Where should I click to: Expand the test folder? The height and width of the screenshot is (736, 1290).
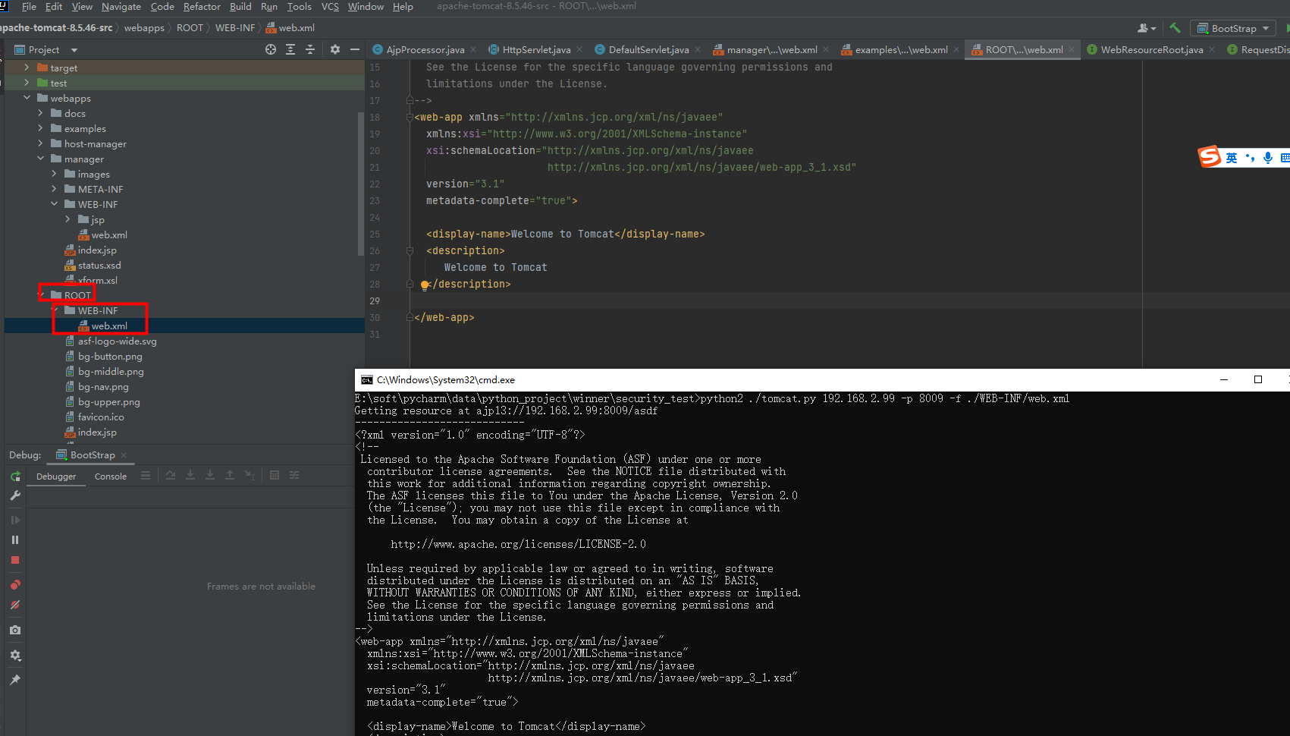(27, 83)
